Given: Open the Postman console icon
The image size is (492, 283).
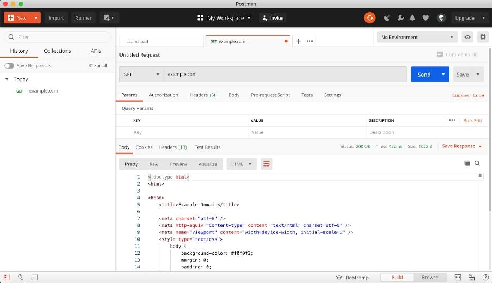Looking at the screenshot, I should click(34, 278).
